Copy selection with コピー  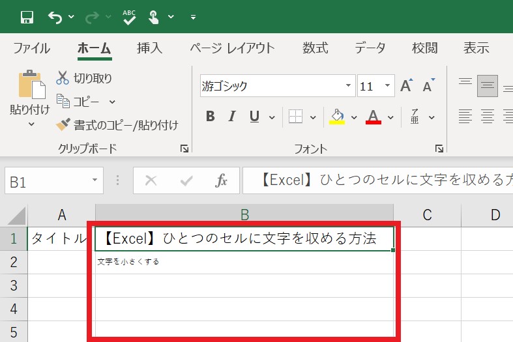(78, 102)
